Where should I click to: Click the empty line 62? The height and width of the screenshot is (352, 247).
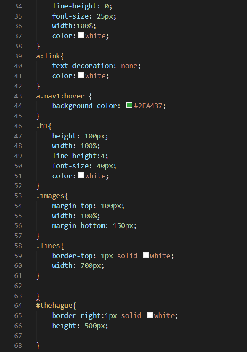[x=135, y=286]
